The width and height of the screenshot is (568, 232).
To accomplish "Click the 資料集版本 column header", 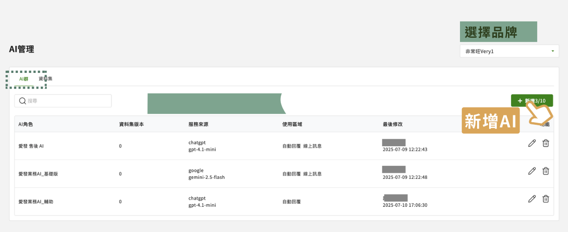I will click(x=131, y=124).
